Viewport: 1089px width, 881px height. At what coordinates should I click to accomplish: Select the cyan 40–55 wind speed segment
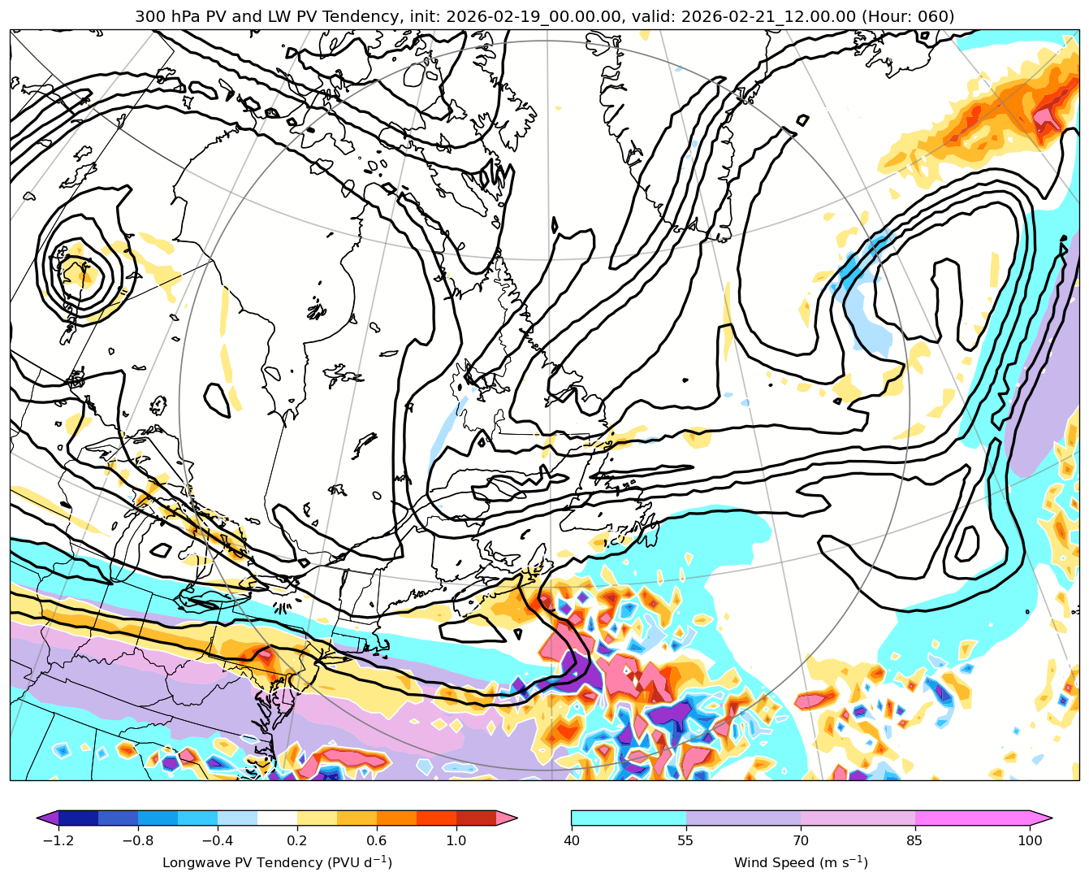point(629,818)
